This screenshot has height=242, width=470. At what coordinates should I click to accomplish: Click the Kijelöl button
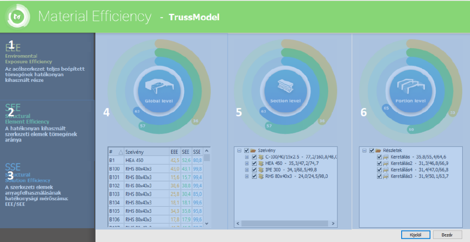pos(415,235)
